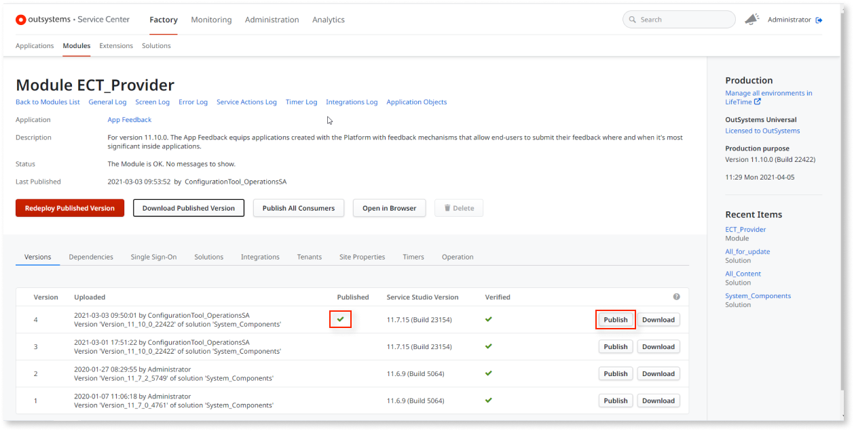
Task: Click the OutSystems logo icon
Action: [21, 20]
